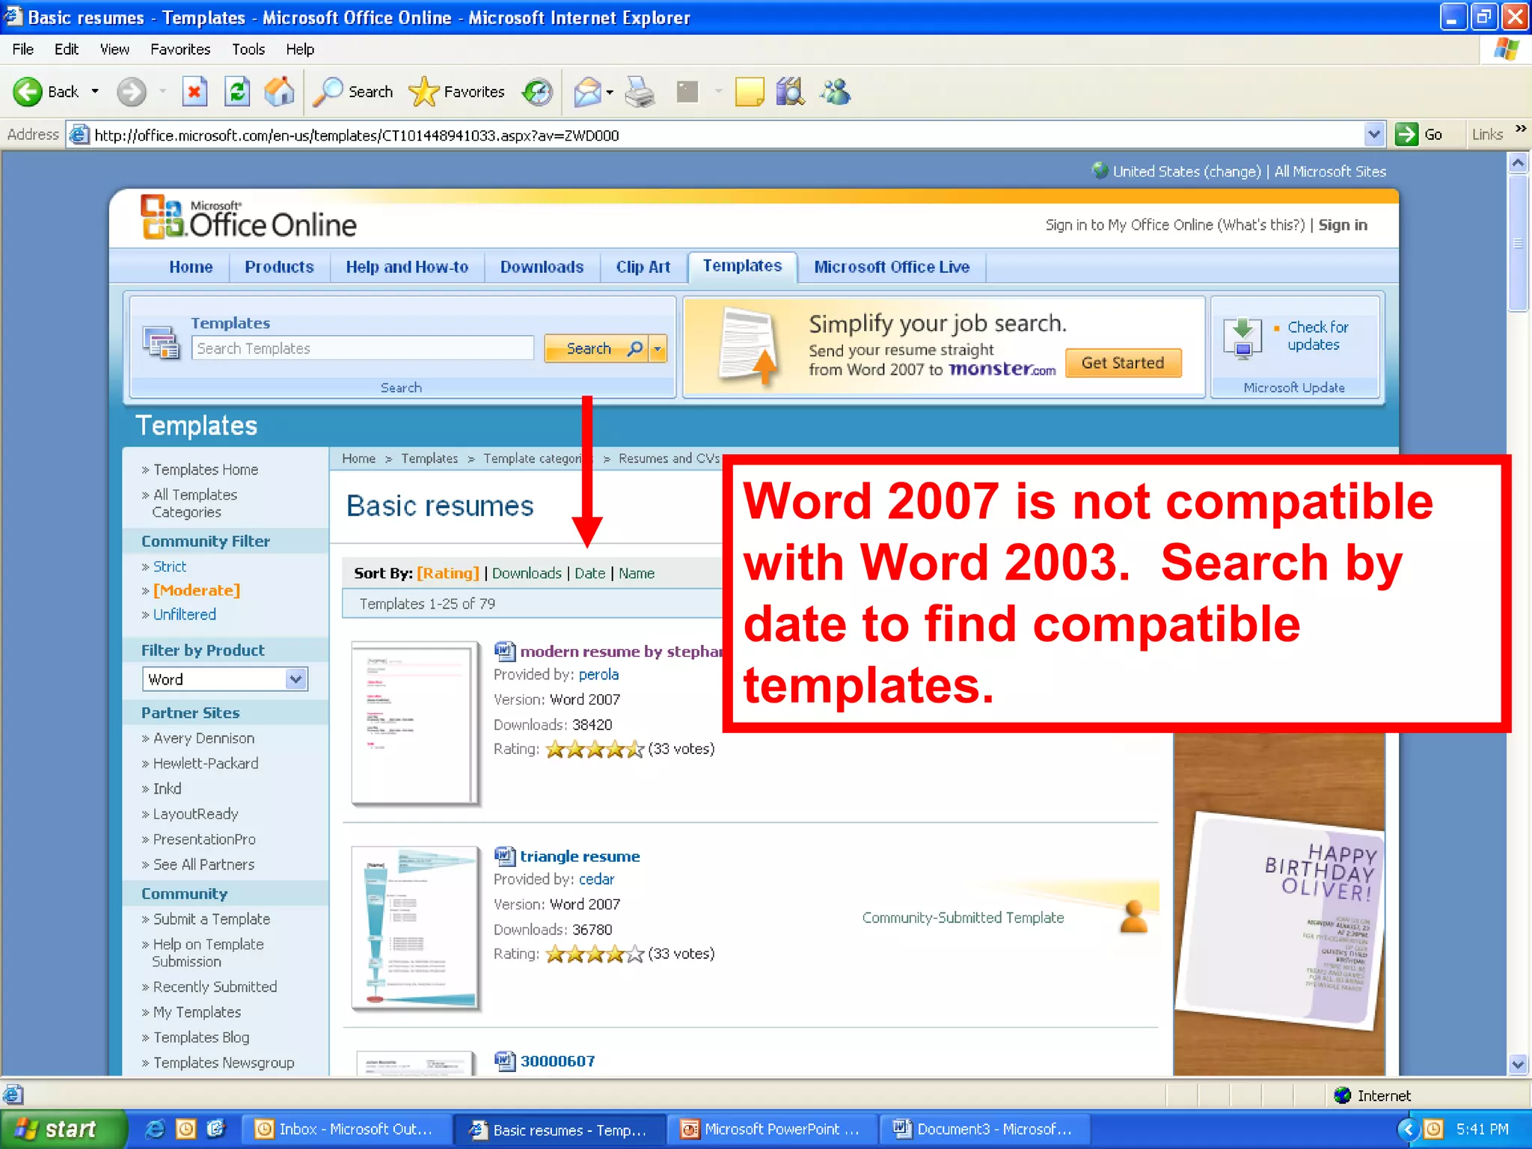Image resolution: width=1532 pixels, height=1149 pixels.
Task: Select the Unfiltered community filter
Action: (x=185, y=614)
